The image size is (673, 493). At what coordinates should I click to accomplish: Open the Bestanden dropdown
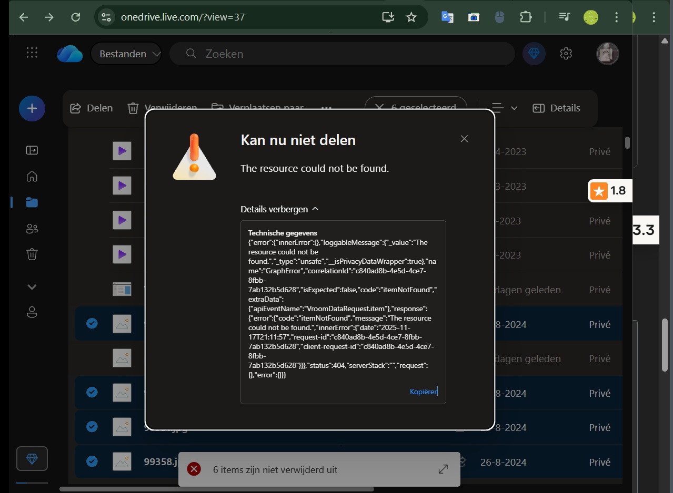pos(126,54)
